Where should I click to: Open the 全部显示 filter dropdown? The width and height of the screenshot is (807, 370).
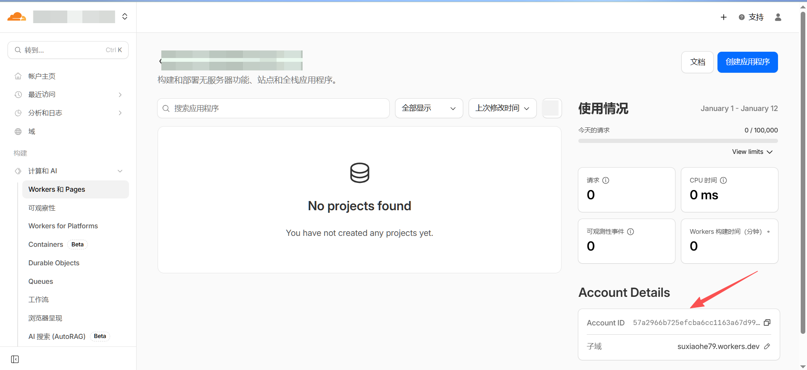pyautogui.click(x=429, y=108)
